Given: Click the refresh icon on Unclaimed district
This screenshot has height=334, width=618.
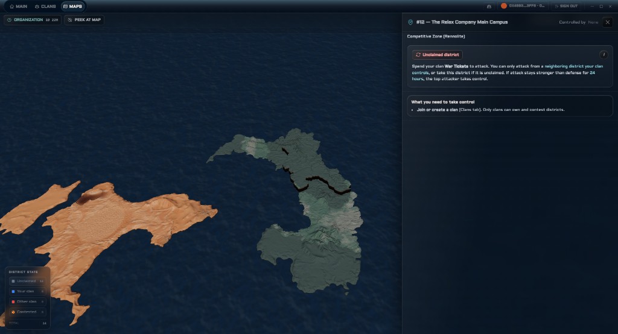Looking at the screenshot, I should coord(418,55).
